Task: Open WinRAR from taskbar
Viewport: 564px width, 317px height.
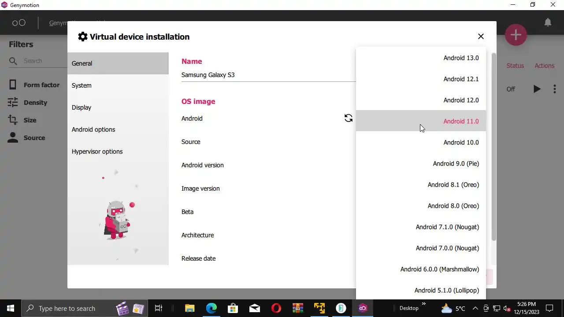Action: click(x=298, y=308)
